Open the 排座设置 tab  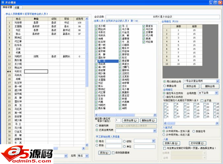[x=7, y=7]
